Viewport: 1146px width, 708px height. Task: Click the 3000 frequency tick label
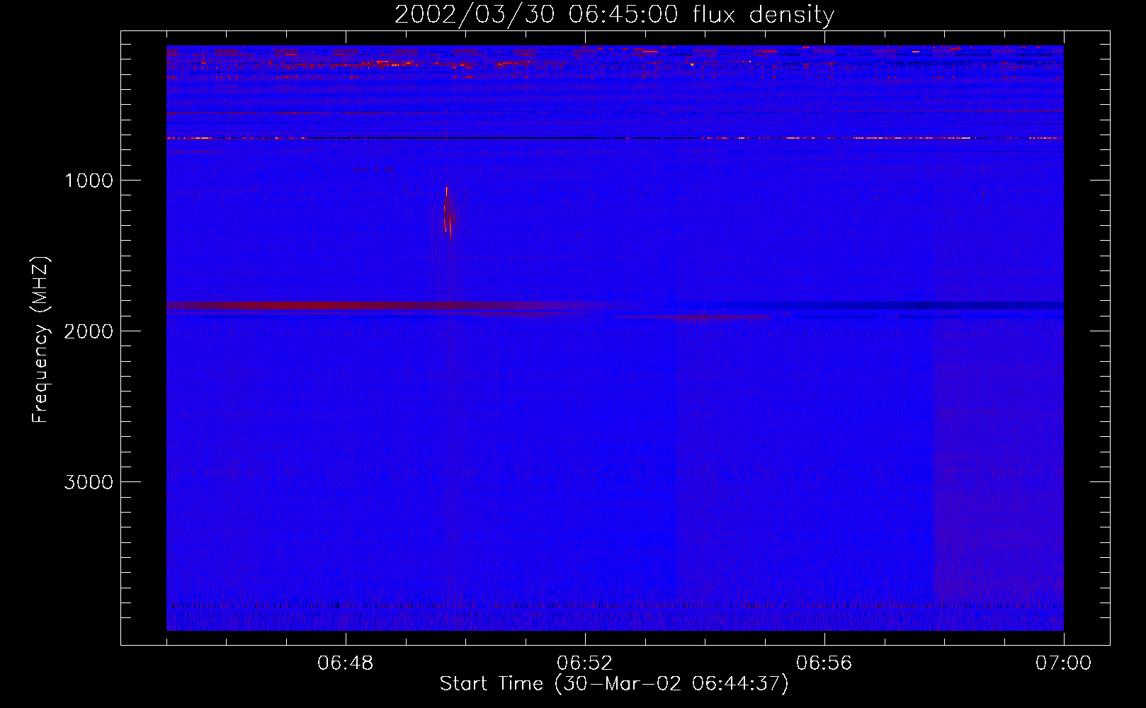89,481
